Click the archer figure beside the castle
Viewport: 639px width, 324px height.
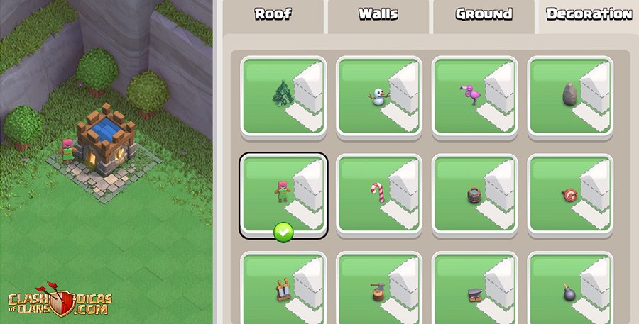pos(67,151)
